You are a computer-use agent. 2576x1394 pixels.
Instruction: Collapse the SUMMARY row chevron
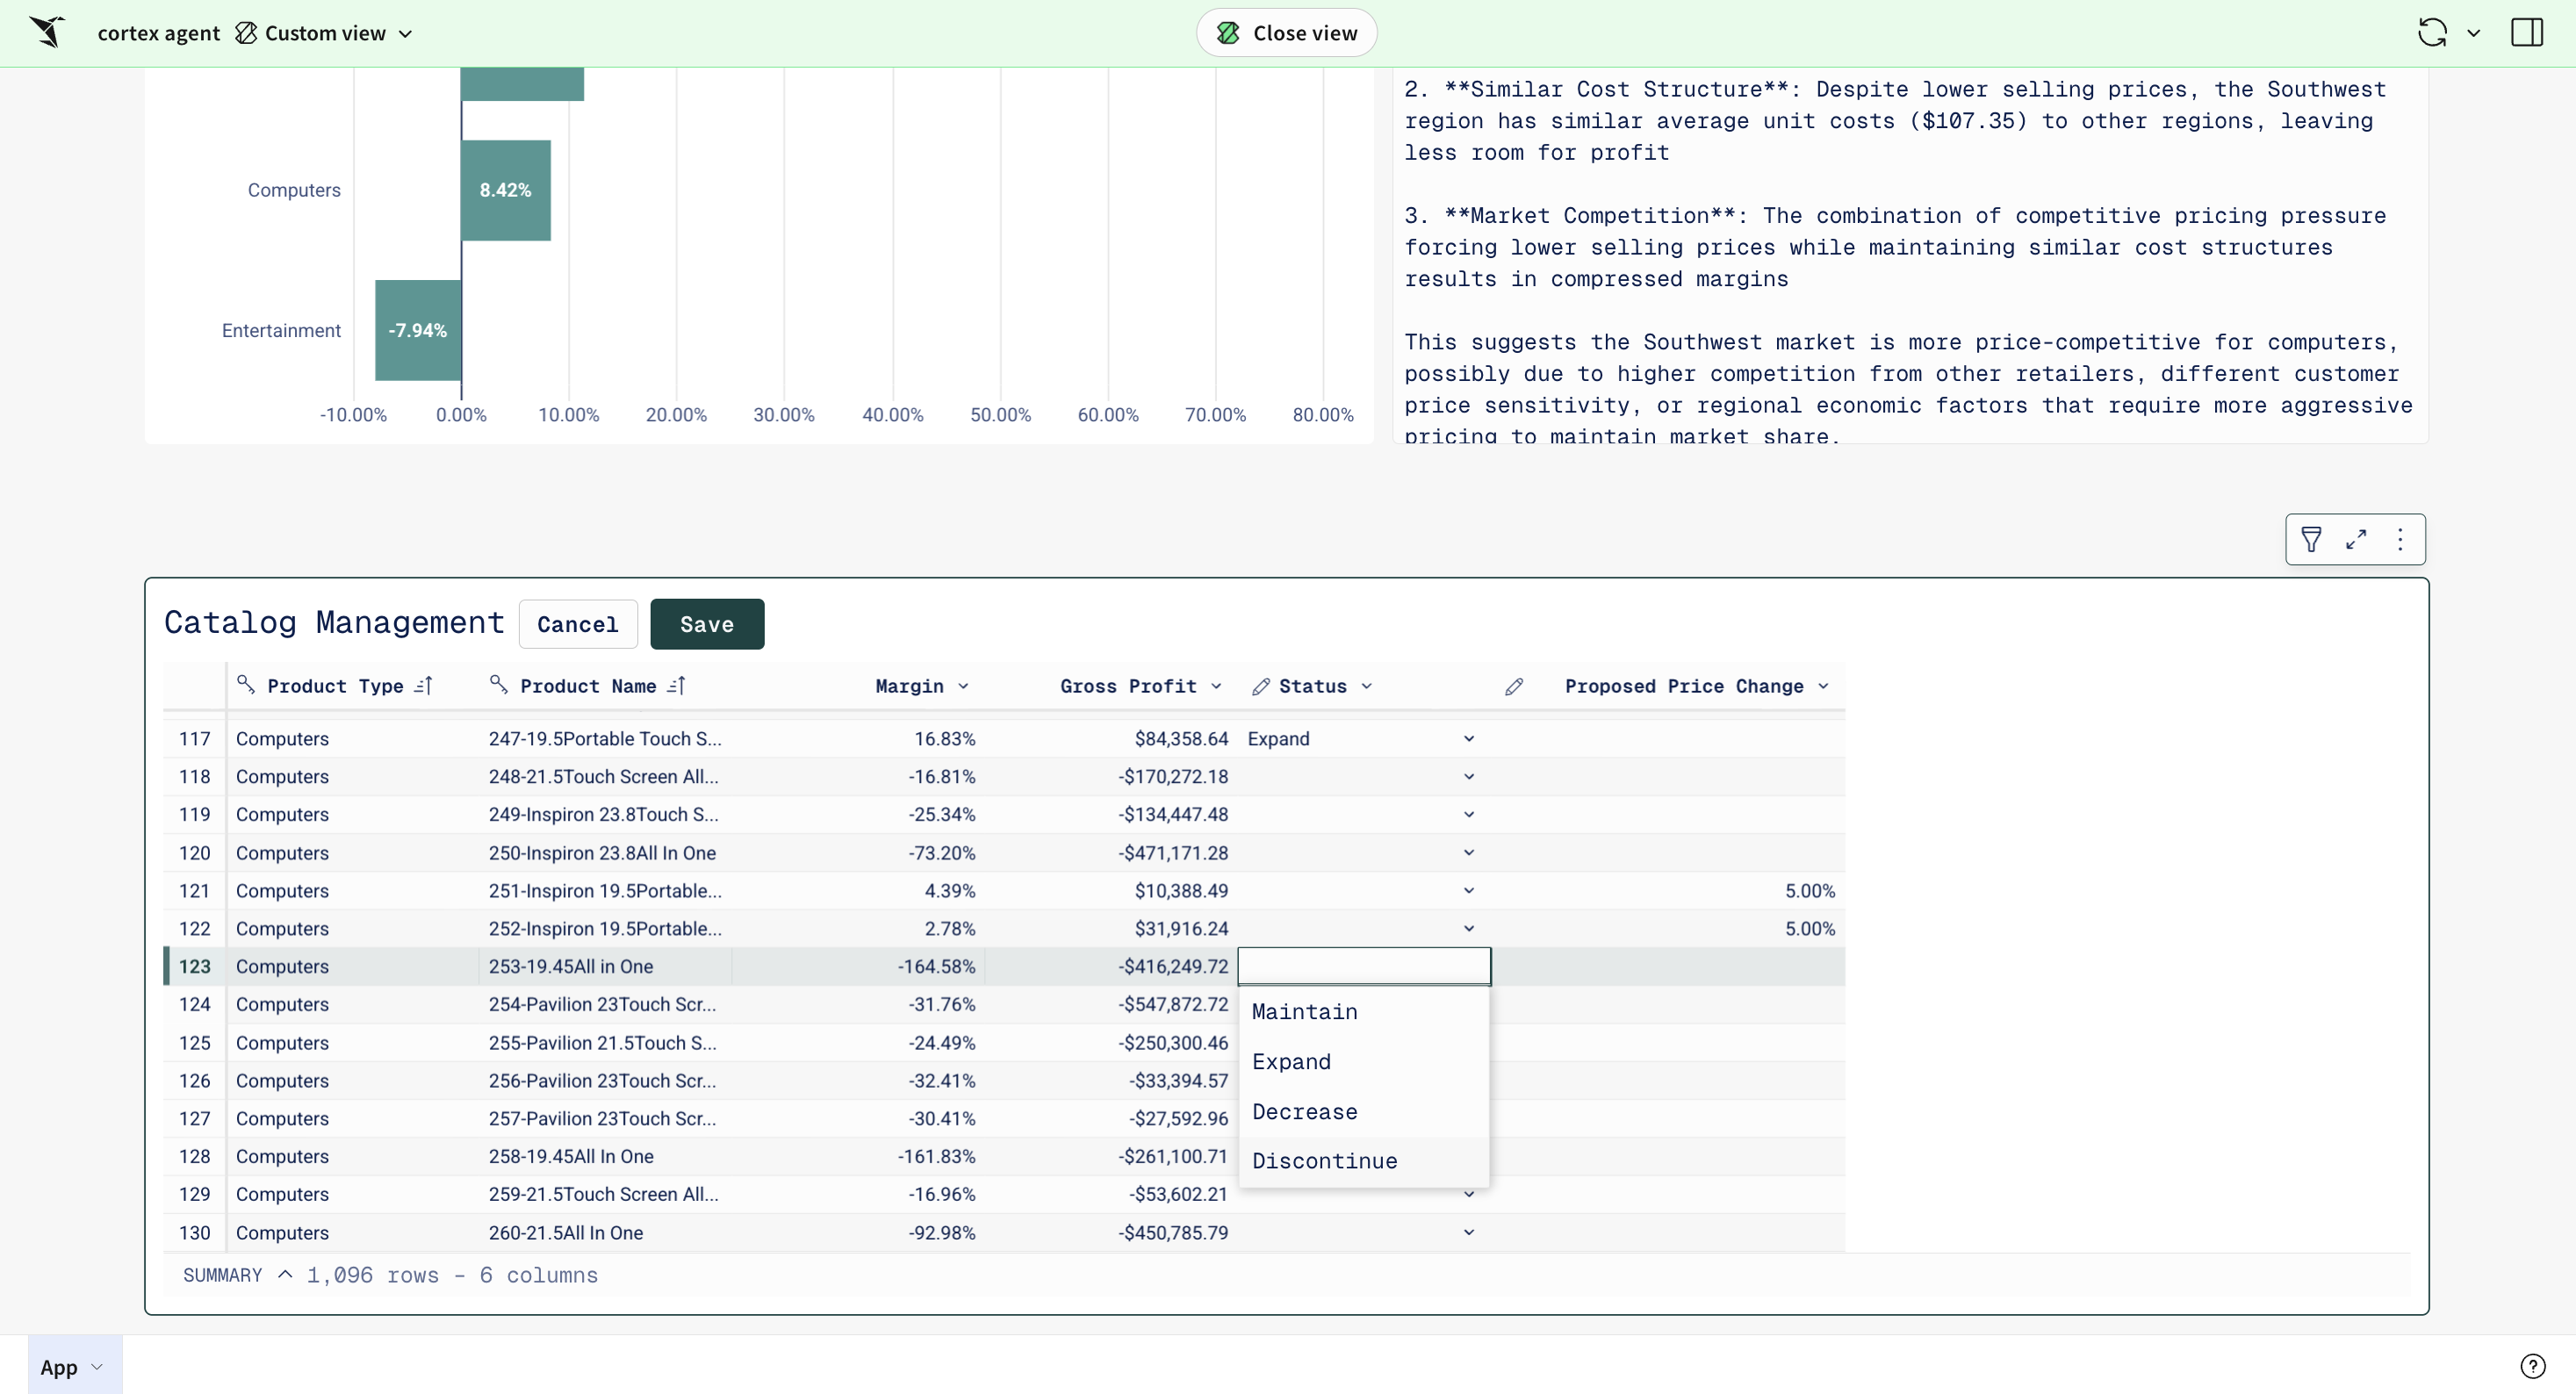(x=285, y=1275)
